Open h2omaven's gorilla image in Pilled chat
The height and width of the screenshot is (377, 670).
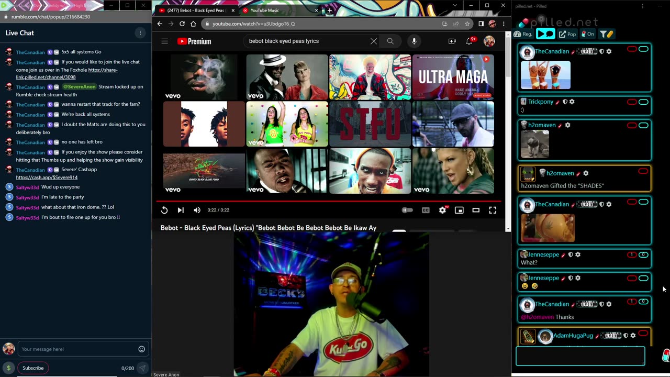pos(535,143)
